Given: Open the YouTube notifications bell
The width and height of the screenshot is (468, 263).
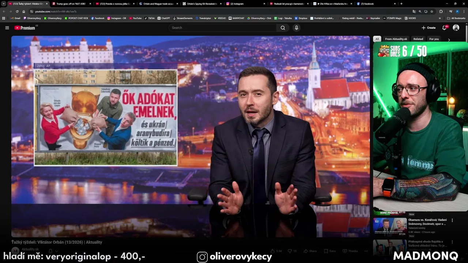Looking at the screenshot, I should [445, 28].
